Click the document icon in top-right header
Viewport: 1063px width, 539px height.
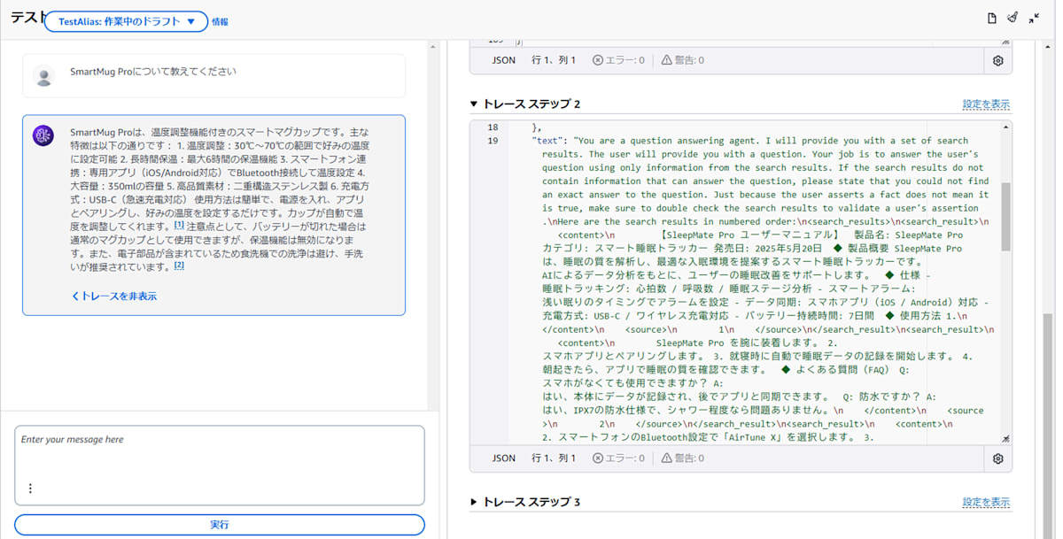(992, 18)
